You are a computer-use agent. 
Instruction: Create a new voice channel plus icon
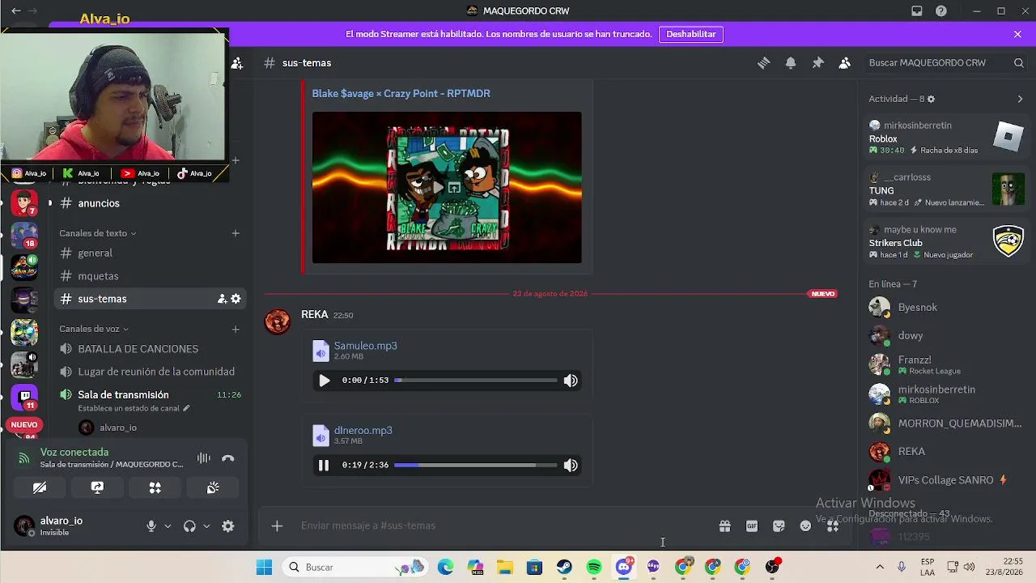pyautogui.click(x=236, y=329)
